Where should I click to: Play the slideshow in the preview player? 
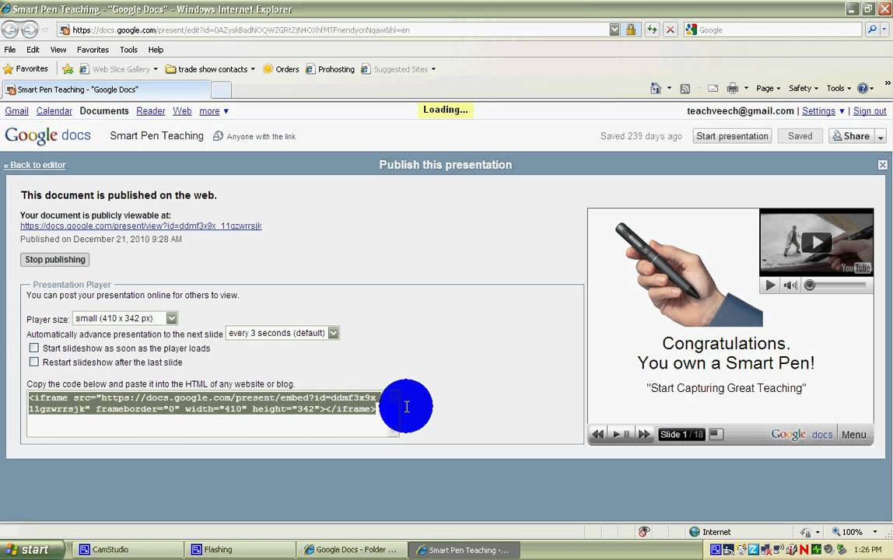615,434
